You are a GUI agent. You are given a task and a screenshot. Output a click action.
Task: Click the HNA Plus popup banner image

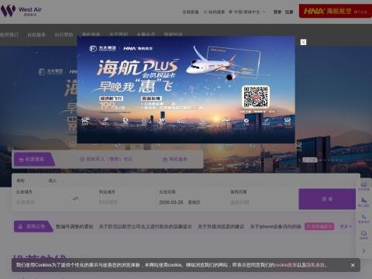point(186,90)
